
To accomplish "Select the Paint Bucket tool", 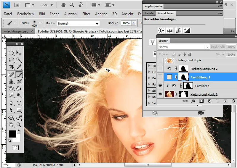I will (19, 88).
